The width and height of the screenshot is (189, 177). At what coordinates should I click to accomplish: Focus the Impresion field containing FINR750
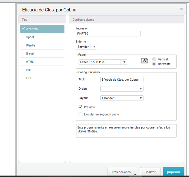(x=108, y=33)
